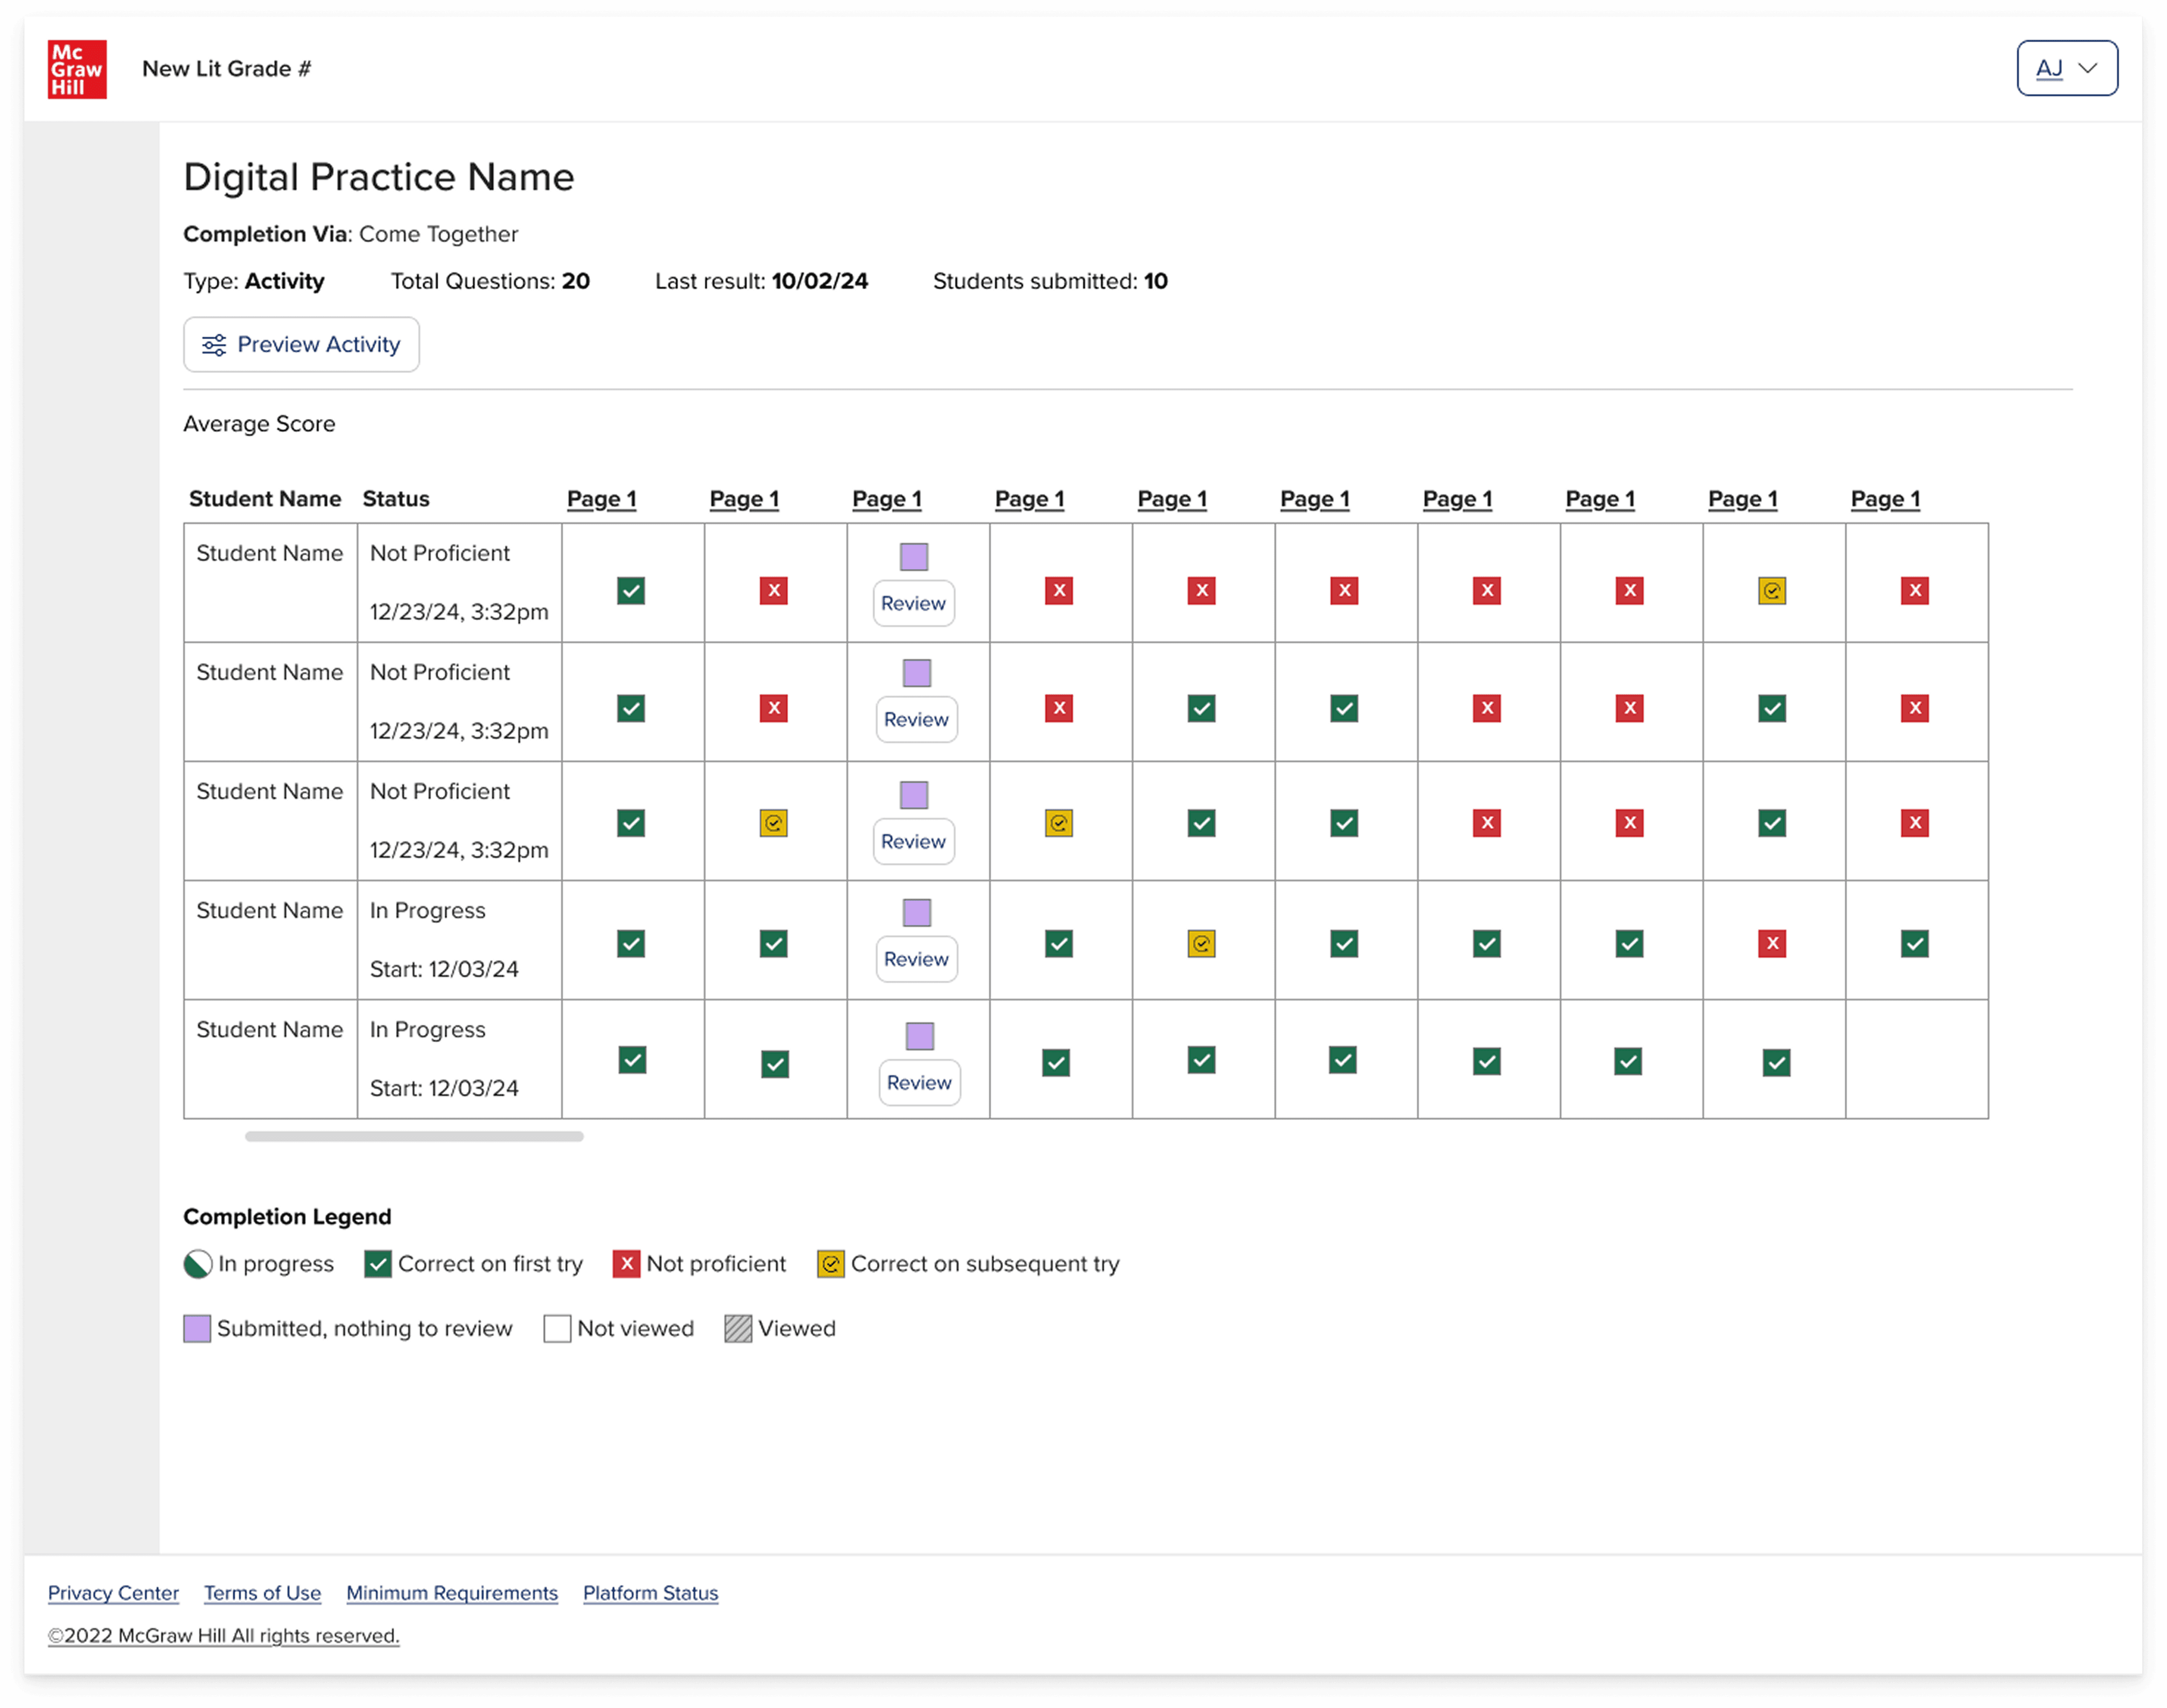
Task: Click the Correct on first try legend checkmark
Action: pos(377,1264)
